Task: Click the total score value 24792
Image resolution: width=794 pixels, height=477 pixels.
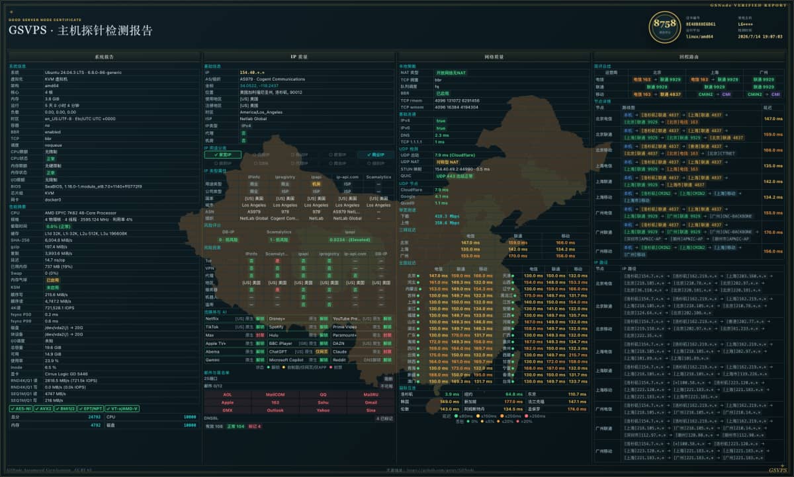Action: (x=95, y=418)
